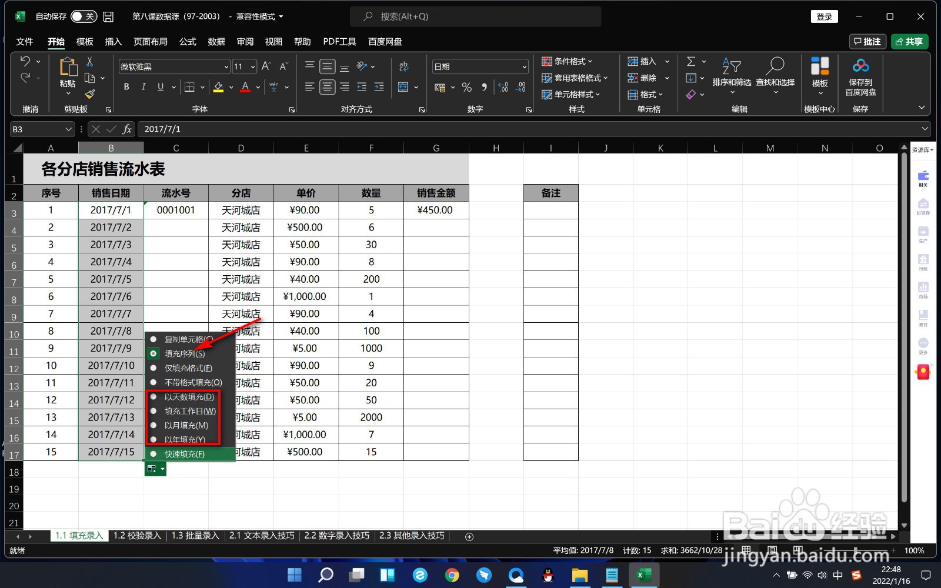Click the Undo arrow icon

25,61
